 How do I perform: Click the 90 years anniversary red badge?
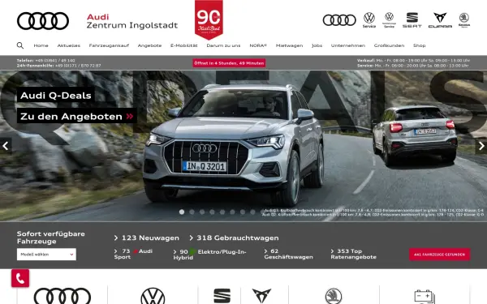click(209, 19)
